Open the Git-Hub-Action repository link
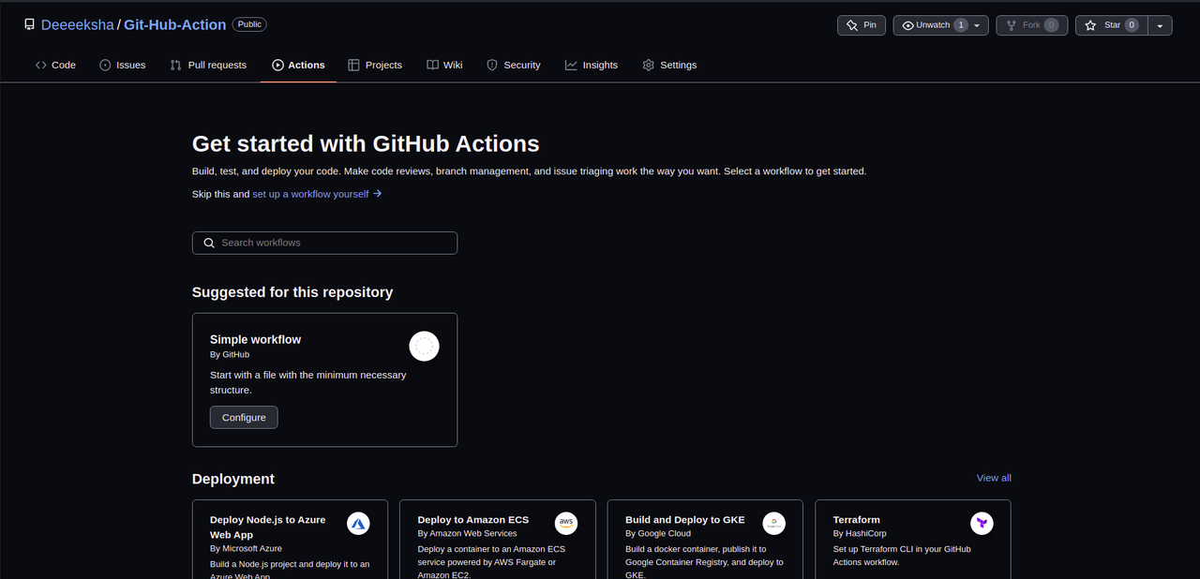The image size is (1200, 579). pyautogui.click(x=175, y=25)
